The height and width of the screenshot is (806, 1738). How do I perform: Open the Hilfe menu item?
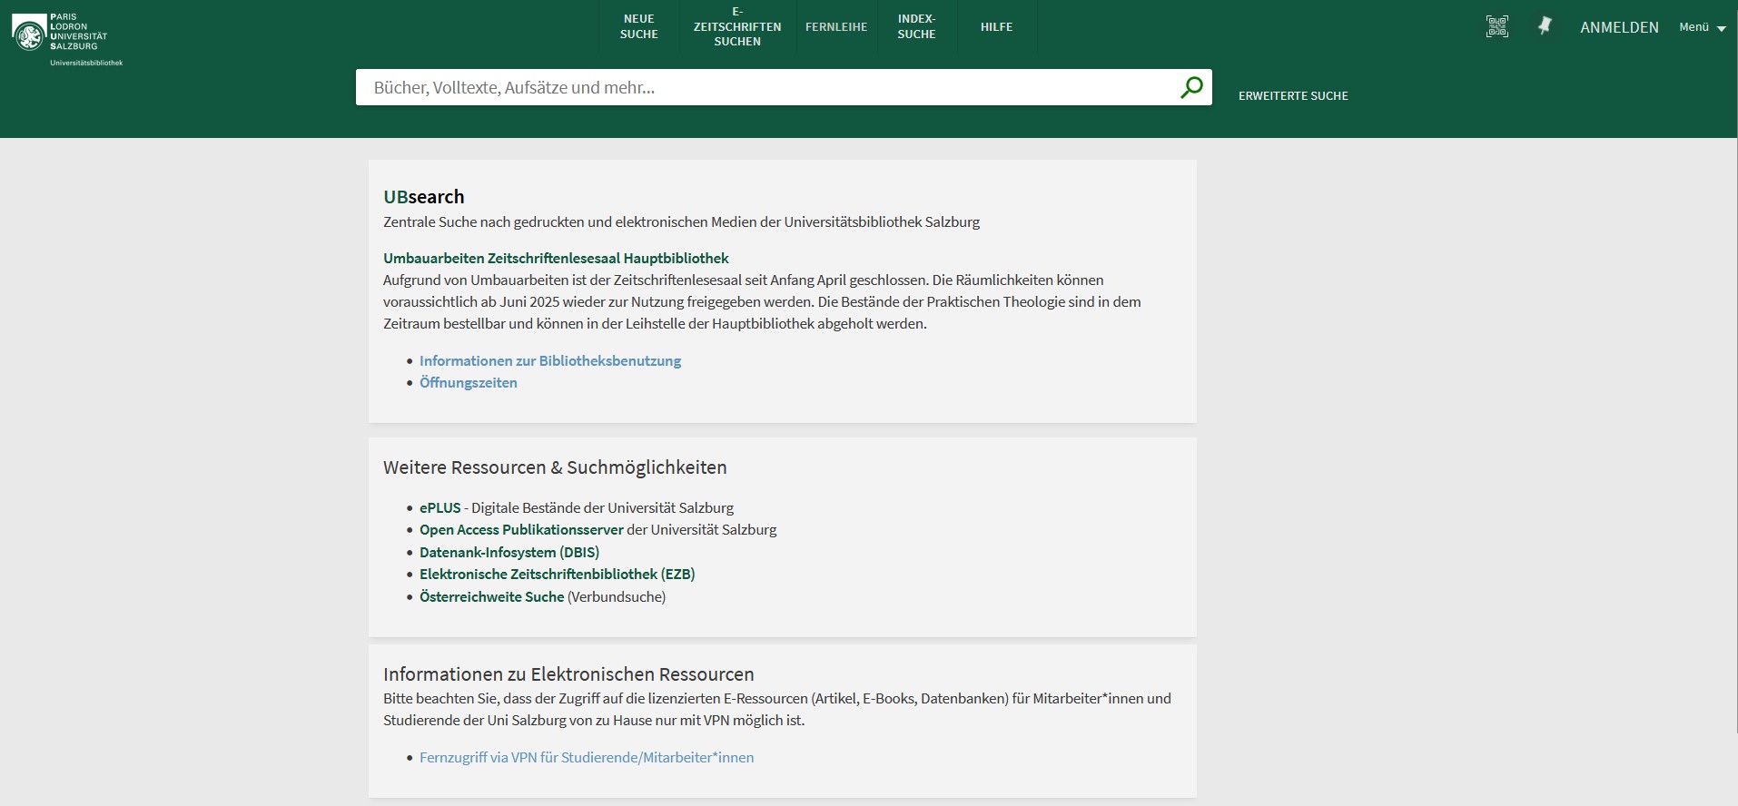[996, 27]
